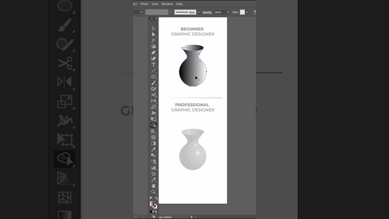Activate the Gradient tool
The width and height of the screenshot is (389, 219).
click(153, 144)
